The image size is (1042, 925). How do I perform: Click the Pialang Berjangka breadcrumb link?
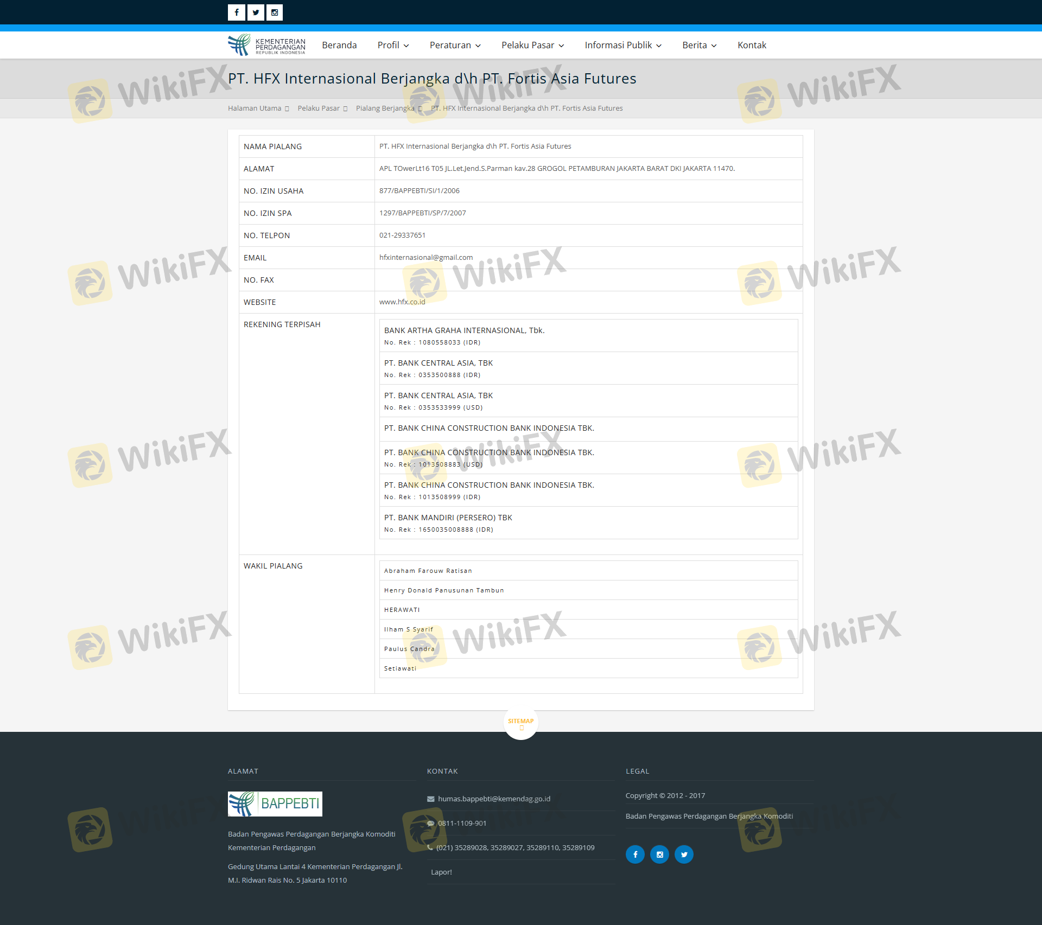(385, 109)
